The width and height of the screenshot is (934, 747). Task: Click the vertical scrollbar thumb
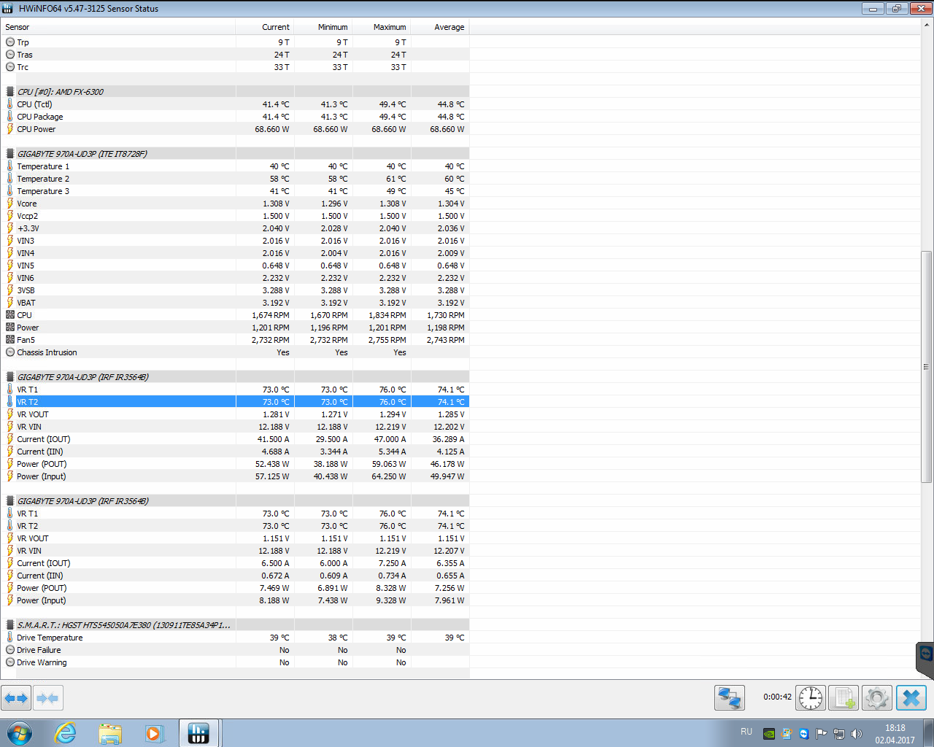pos(927,367)
